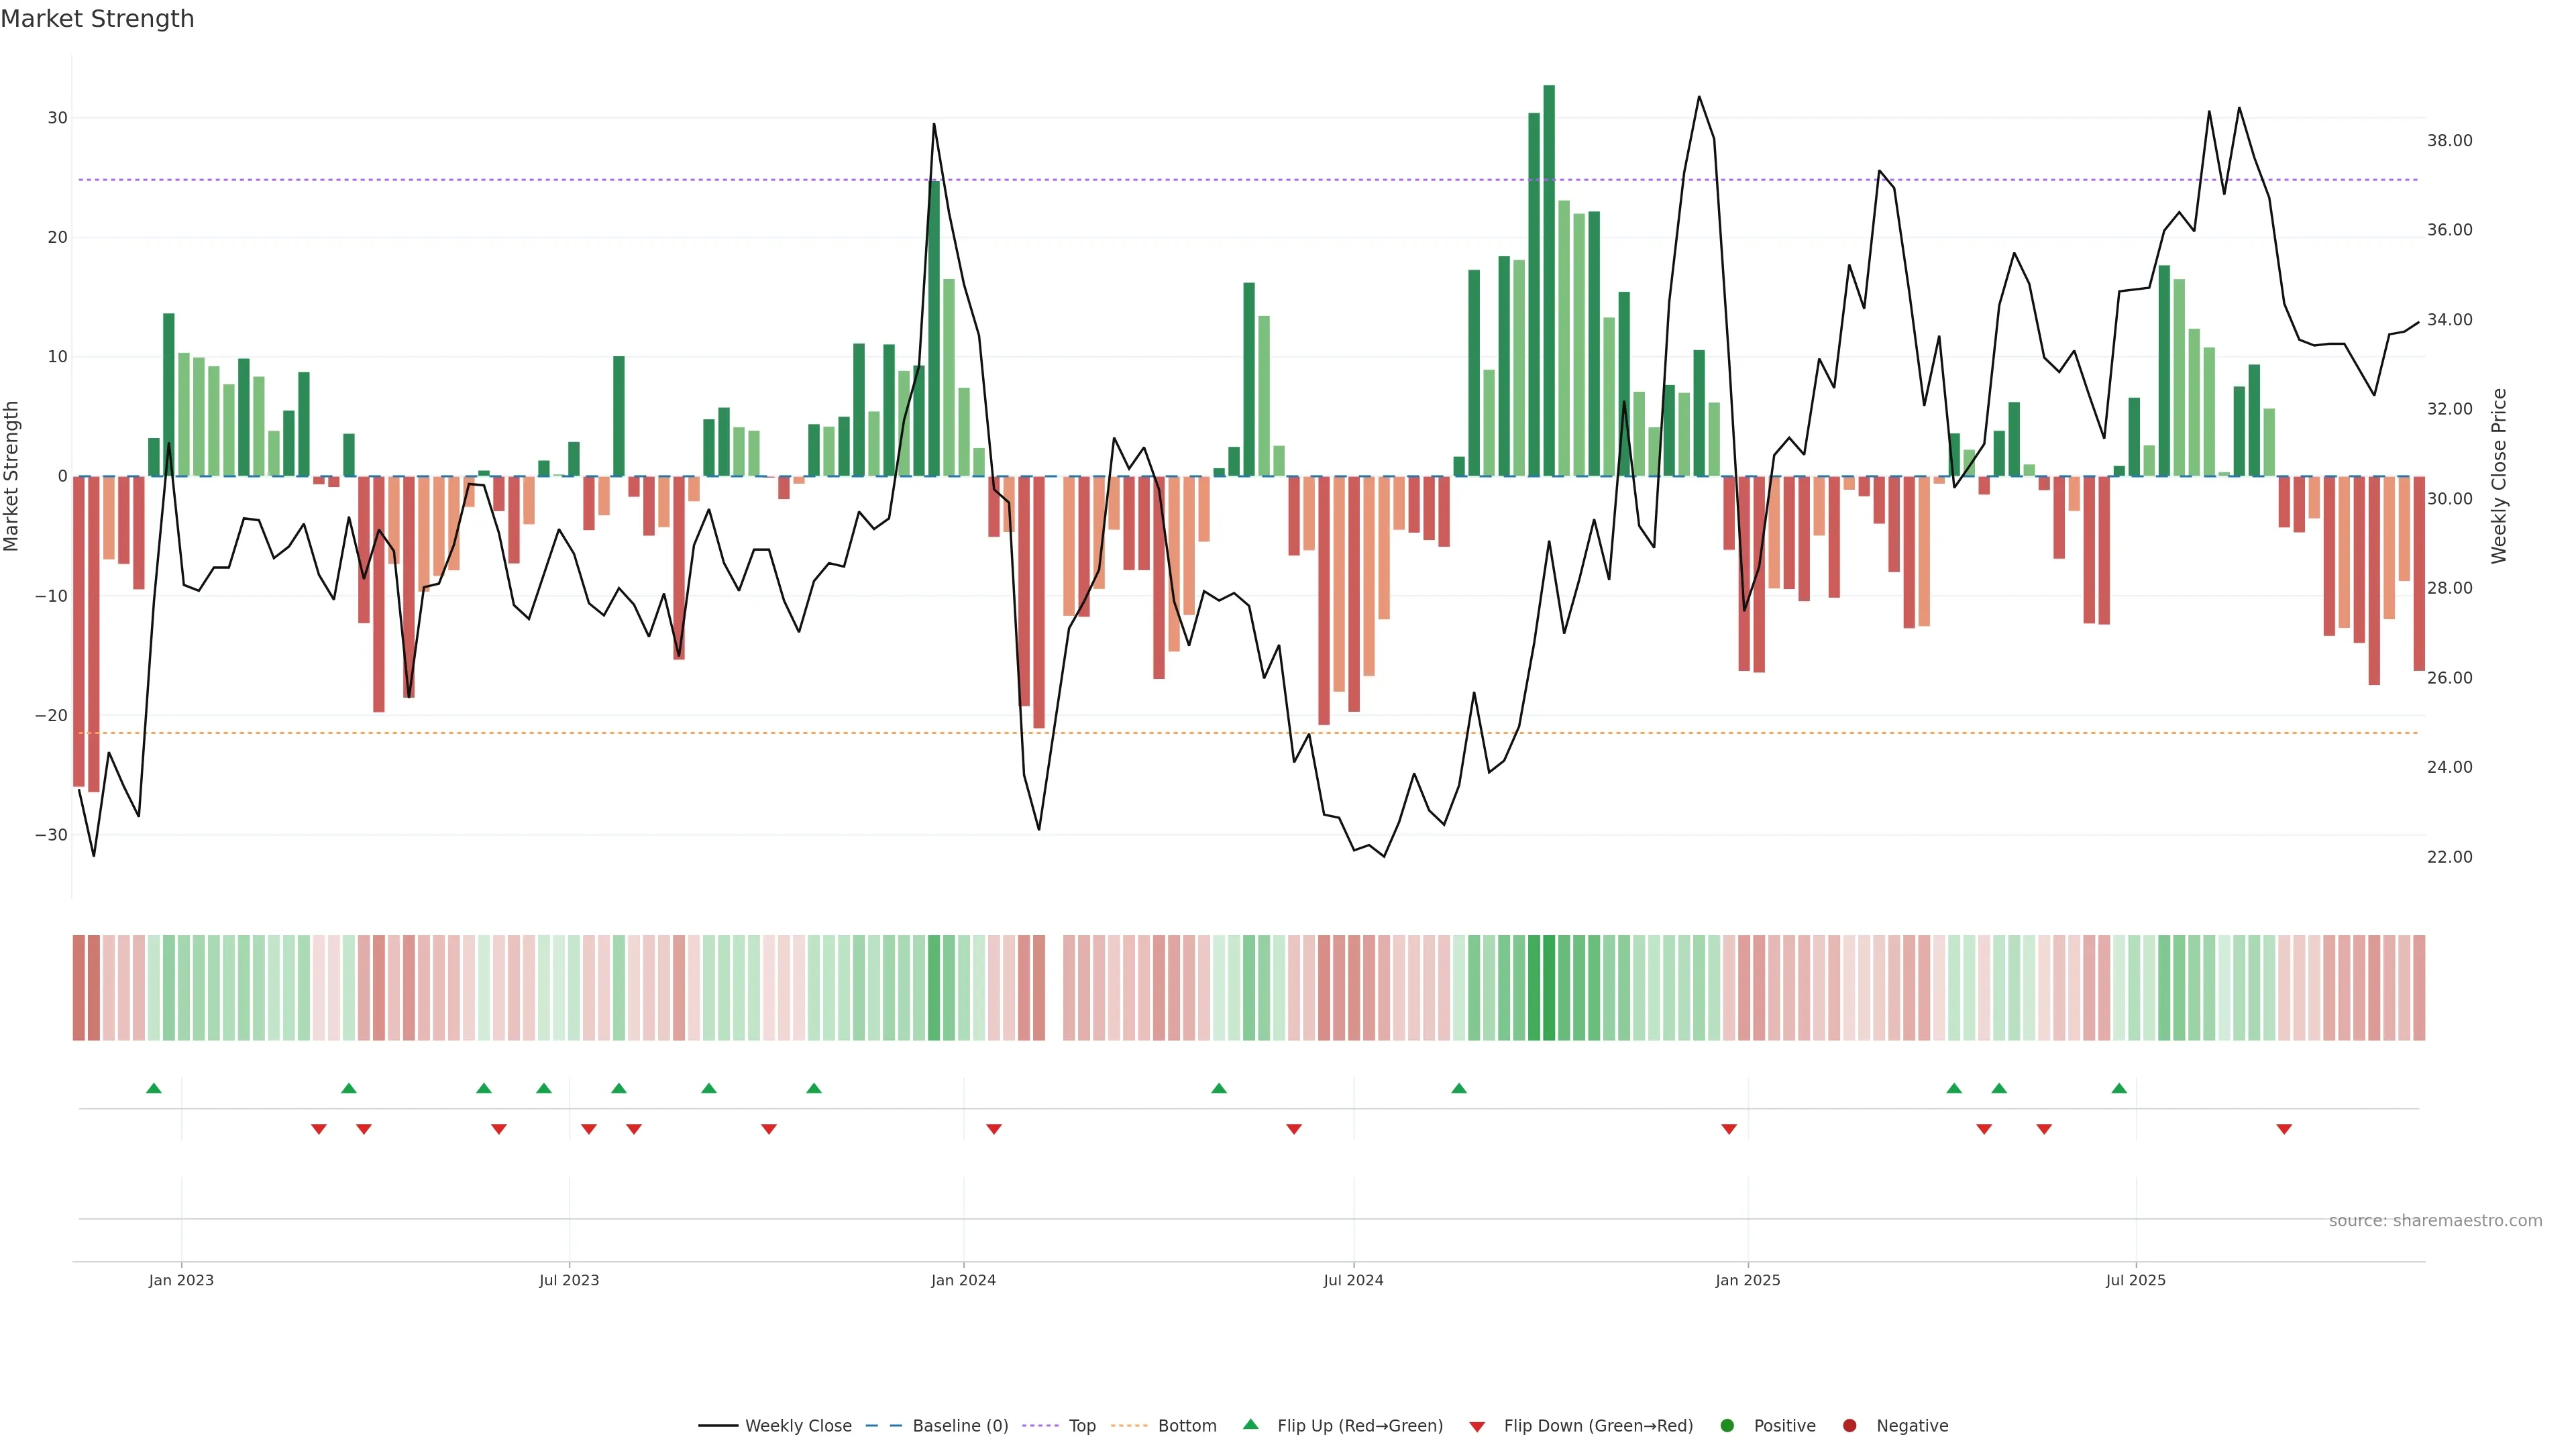Click first green flip-up marker near Jan 2023
2576x1449 pixels.
pos(153,1088)
